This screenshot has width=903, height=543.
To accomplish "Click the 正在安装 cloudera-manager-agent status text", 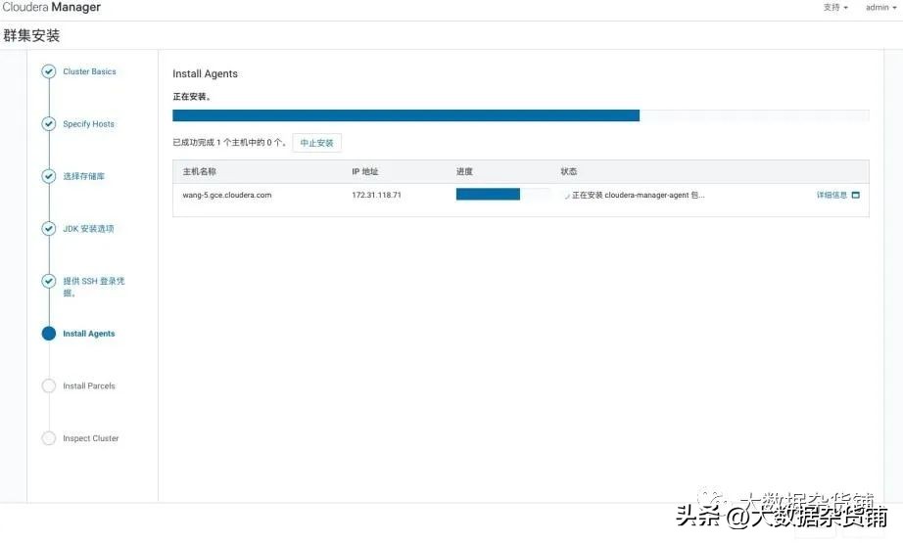I will [639, 195].
